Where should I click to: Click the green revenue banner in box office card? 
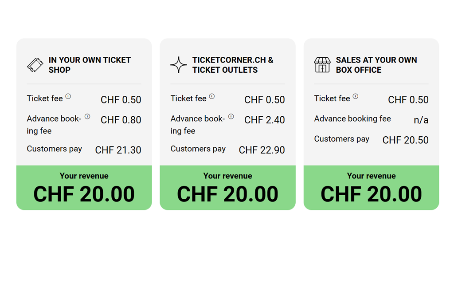[371, 188]
